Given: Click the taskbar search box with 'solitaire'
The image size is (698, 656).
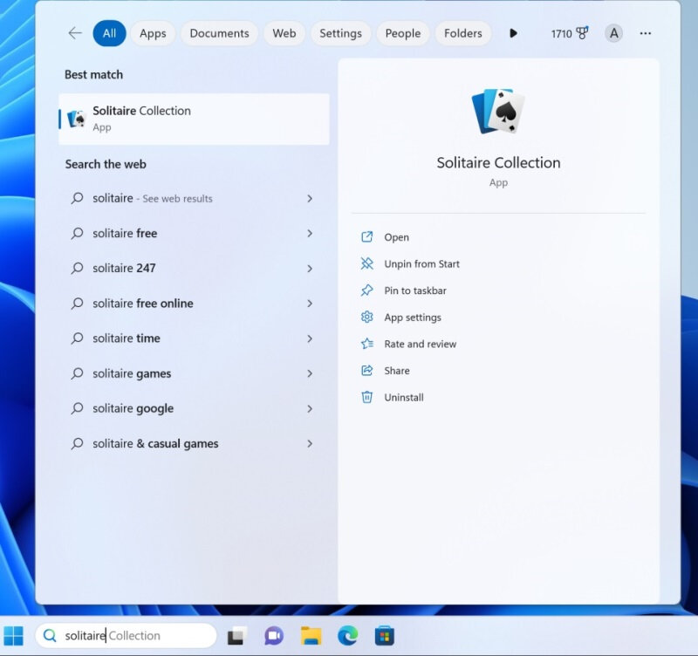Looking at the screenshot, I should tap(126, 636).
